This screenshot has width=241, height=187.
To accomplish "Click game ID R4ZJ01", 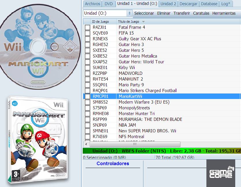I will click(x=99, y=27).
